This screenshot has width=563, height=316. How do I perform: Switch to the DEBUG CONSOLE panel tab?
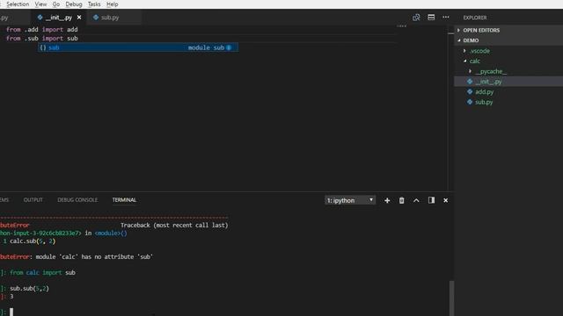tap(77, 200)
